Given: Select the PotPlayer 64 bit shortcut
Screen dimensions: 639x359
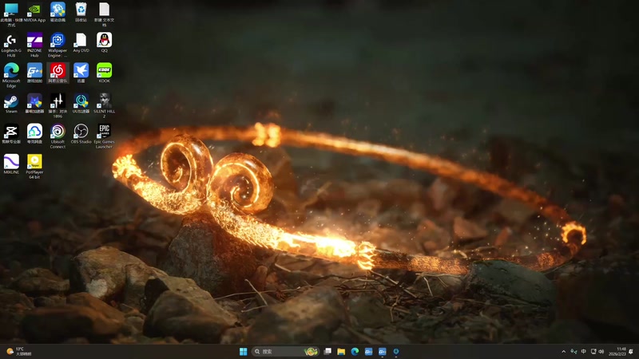Looking at the screenshot, I should pos(34,167).
